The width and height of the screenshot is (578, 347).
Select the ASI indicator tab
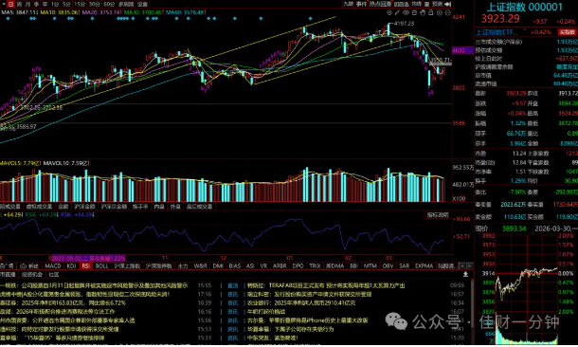tap(250, 265)
